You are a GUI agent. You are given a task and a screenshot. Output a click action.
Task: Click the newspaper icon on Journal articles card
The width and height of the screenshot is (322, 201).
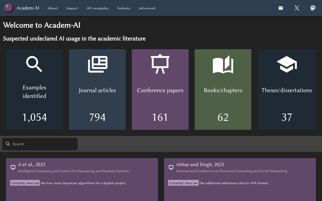98,64
